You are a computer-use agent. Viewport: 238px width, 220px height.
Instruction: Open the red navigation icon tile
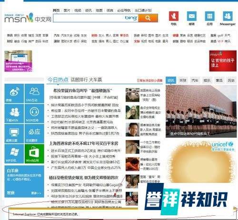[x=174, y=16]
